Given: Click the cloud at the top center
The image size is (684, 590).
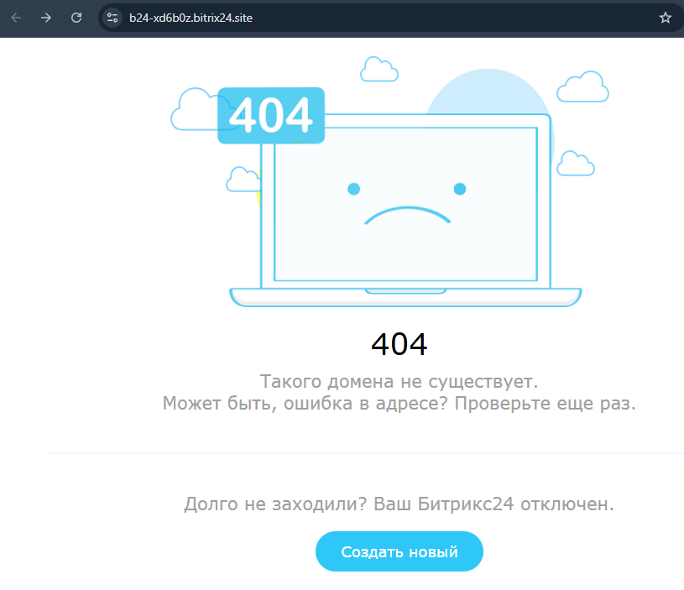Looking at the screenshot, I should point(378,68).
